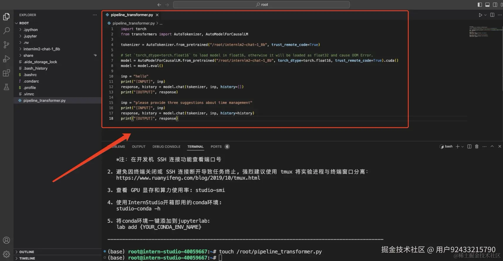
Task: Open the Extensions view
Action: point(6,73)
